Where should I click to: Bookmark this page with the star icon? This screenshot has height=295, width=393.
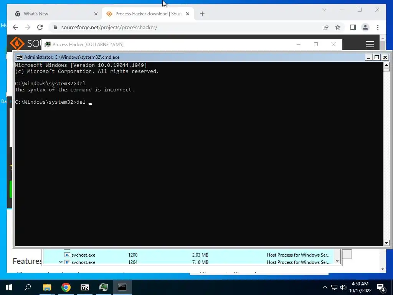click(338, 27)
